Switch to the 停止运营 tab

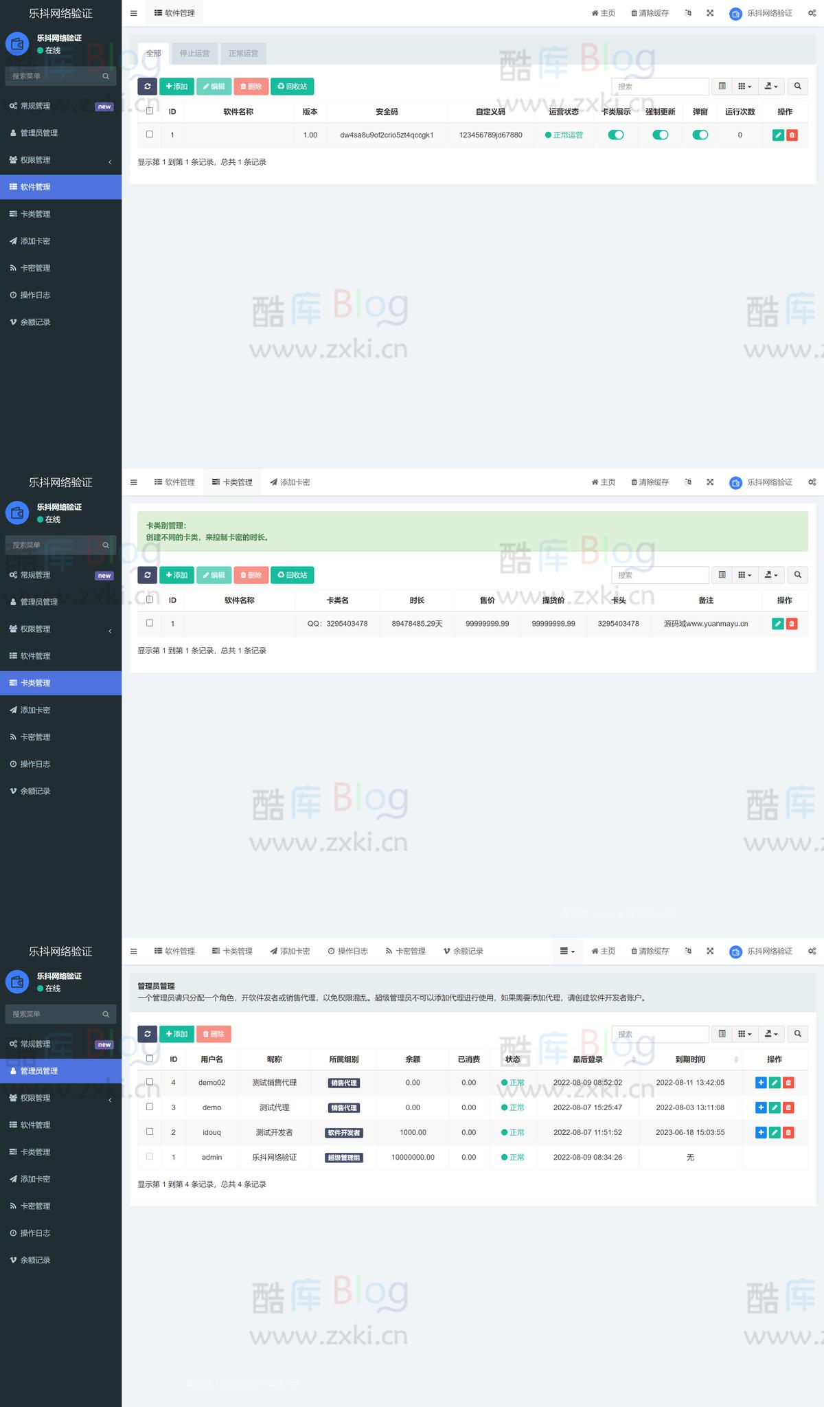coord(194,53)
